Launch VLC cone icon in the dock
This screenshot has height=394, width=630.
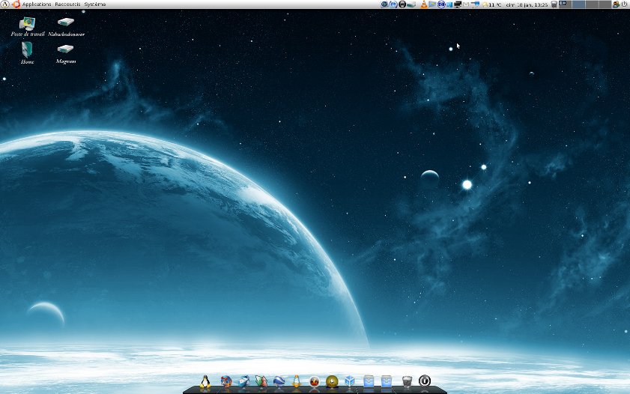point(297,381)
